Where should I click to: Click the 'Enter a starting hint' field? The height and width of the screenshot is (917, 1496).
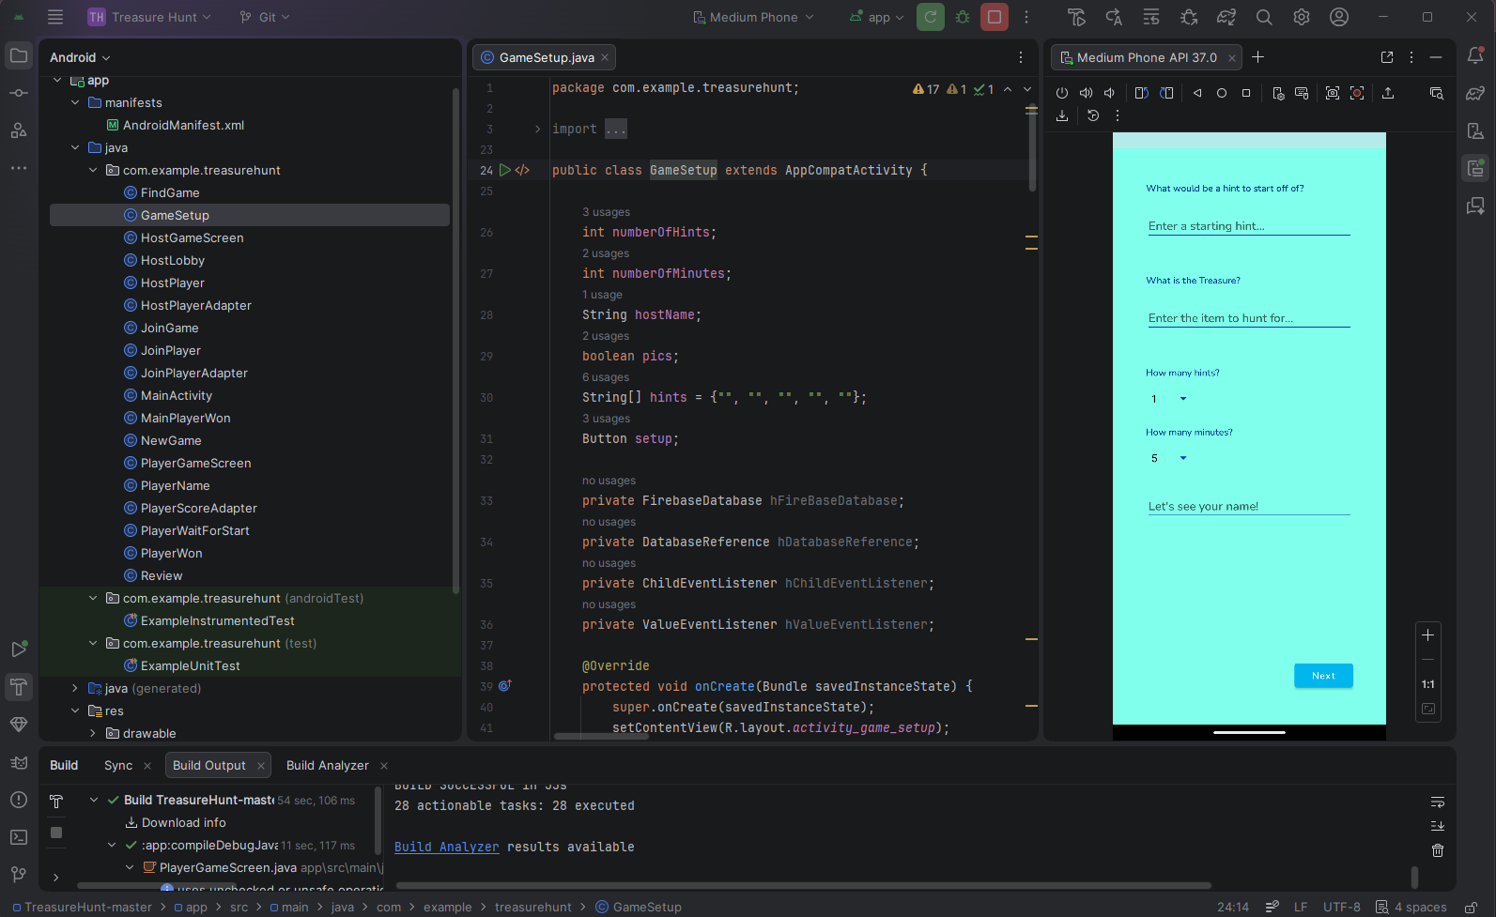(1248, 226)
